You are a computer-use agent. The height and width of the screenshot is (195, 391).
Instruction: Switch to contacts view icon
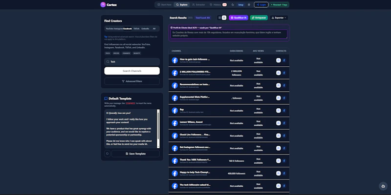pos(224,18)
